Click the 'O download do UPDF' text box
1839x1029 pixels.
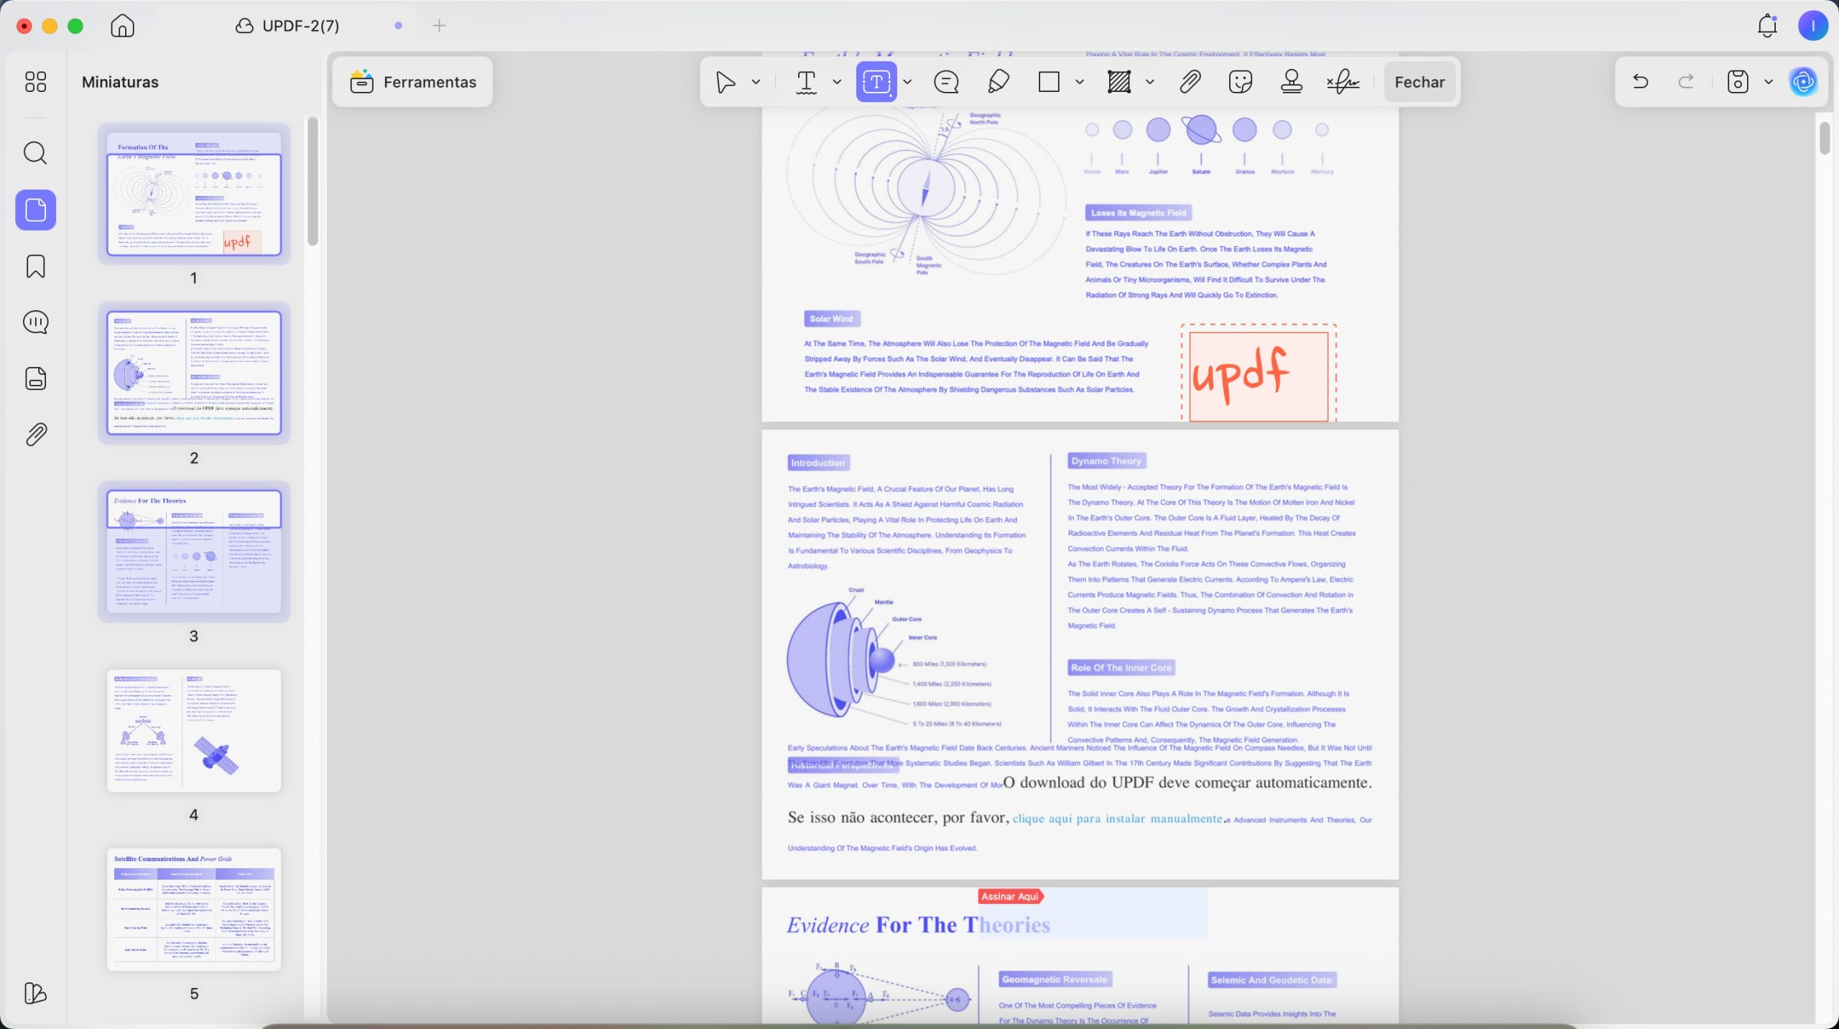coord(1187,783)
